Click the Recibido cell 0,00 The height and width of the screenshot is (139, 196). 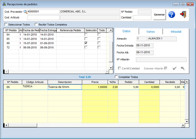click(x=170, y=87)
